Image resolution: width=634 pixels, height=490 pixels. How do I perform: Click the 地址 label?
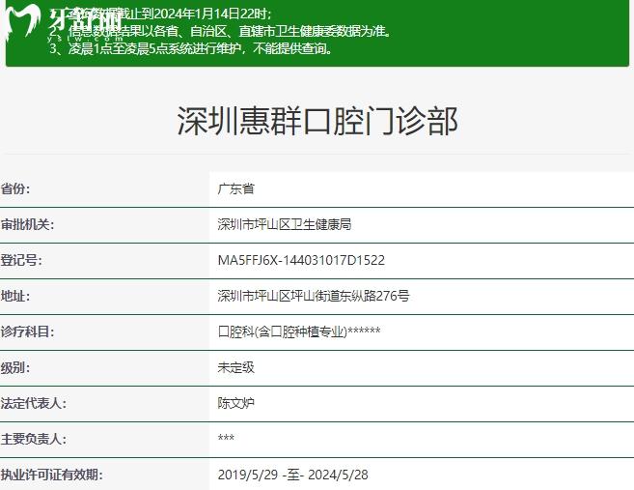15,296
